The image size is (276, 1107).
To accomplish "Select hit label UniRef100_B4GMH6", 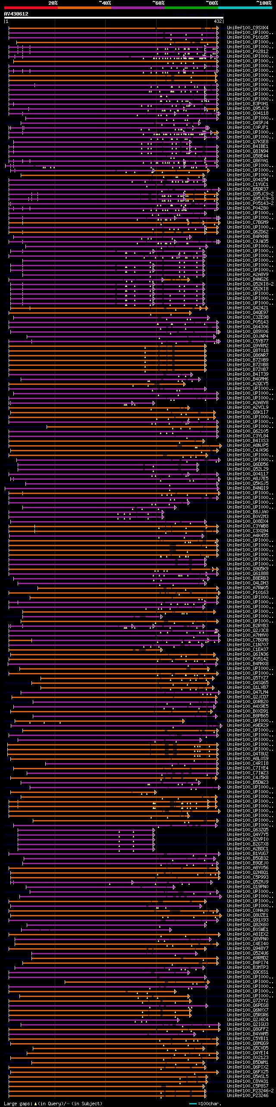I will (248, 379).
